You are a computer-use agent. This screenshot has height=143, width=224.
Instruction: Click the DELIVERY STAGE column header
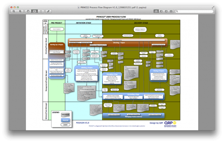coord(141,23)
